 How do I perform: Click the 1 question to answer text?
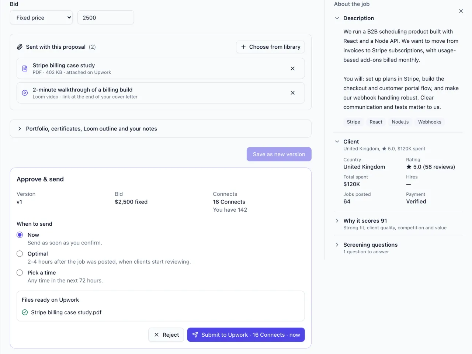pos(366,252)
